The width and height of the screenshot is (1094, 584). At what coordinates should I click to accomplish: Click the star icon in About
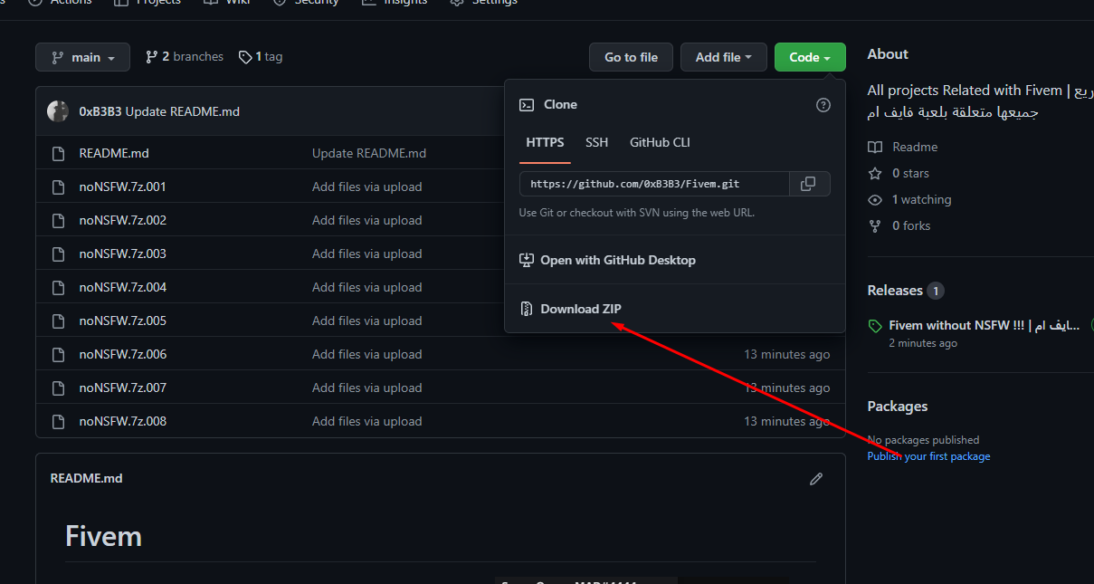[x=875, y=173]
